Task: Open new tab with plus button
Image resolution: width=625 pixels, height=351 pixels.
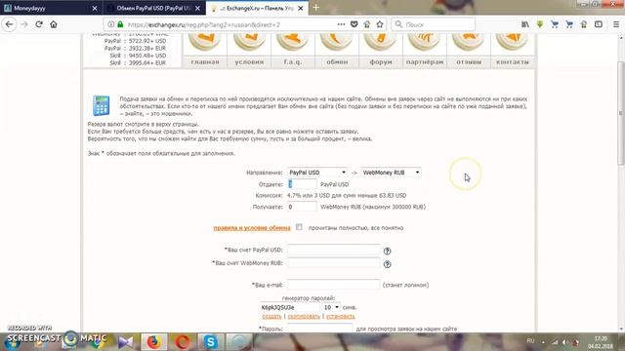Action: tap(316, 8)
